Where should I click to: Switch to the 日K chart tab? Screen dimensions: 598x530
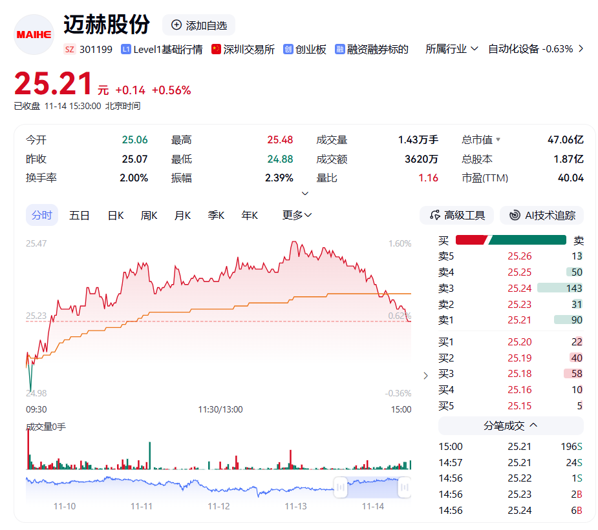tap(115, 215)
